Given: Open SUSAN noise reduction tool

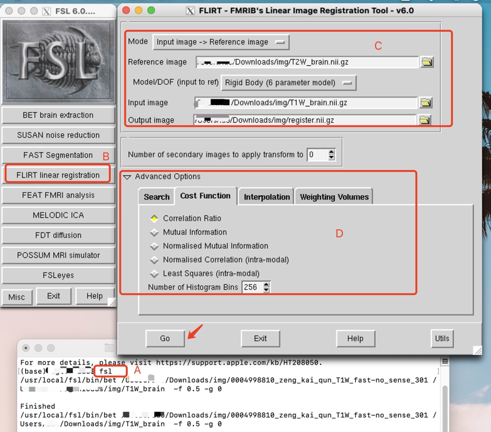Looking at the screenshot, I should (58, 135).
